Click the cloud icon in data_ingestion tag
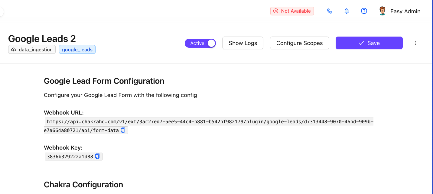The height and width of the screenshot is (194, 433). (14, 50)
